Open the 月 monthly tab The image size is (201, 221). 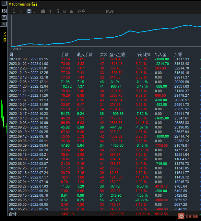36,11
